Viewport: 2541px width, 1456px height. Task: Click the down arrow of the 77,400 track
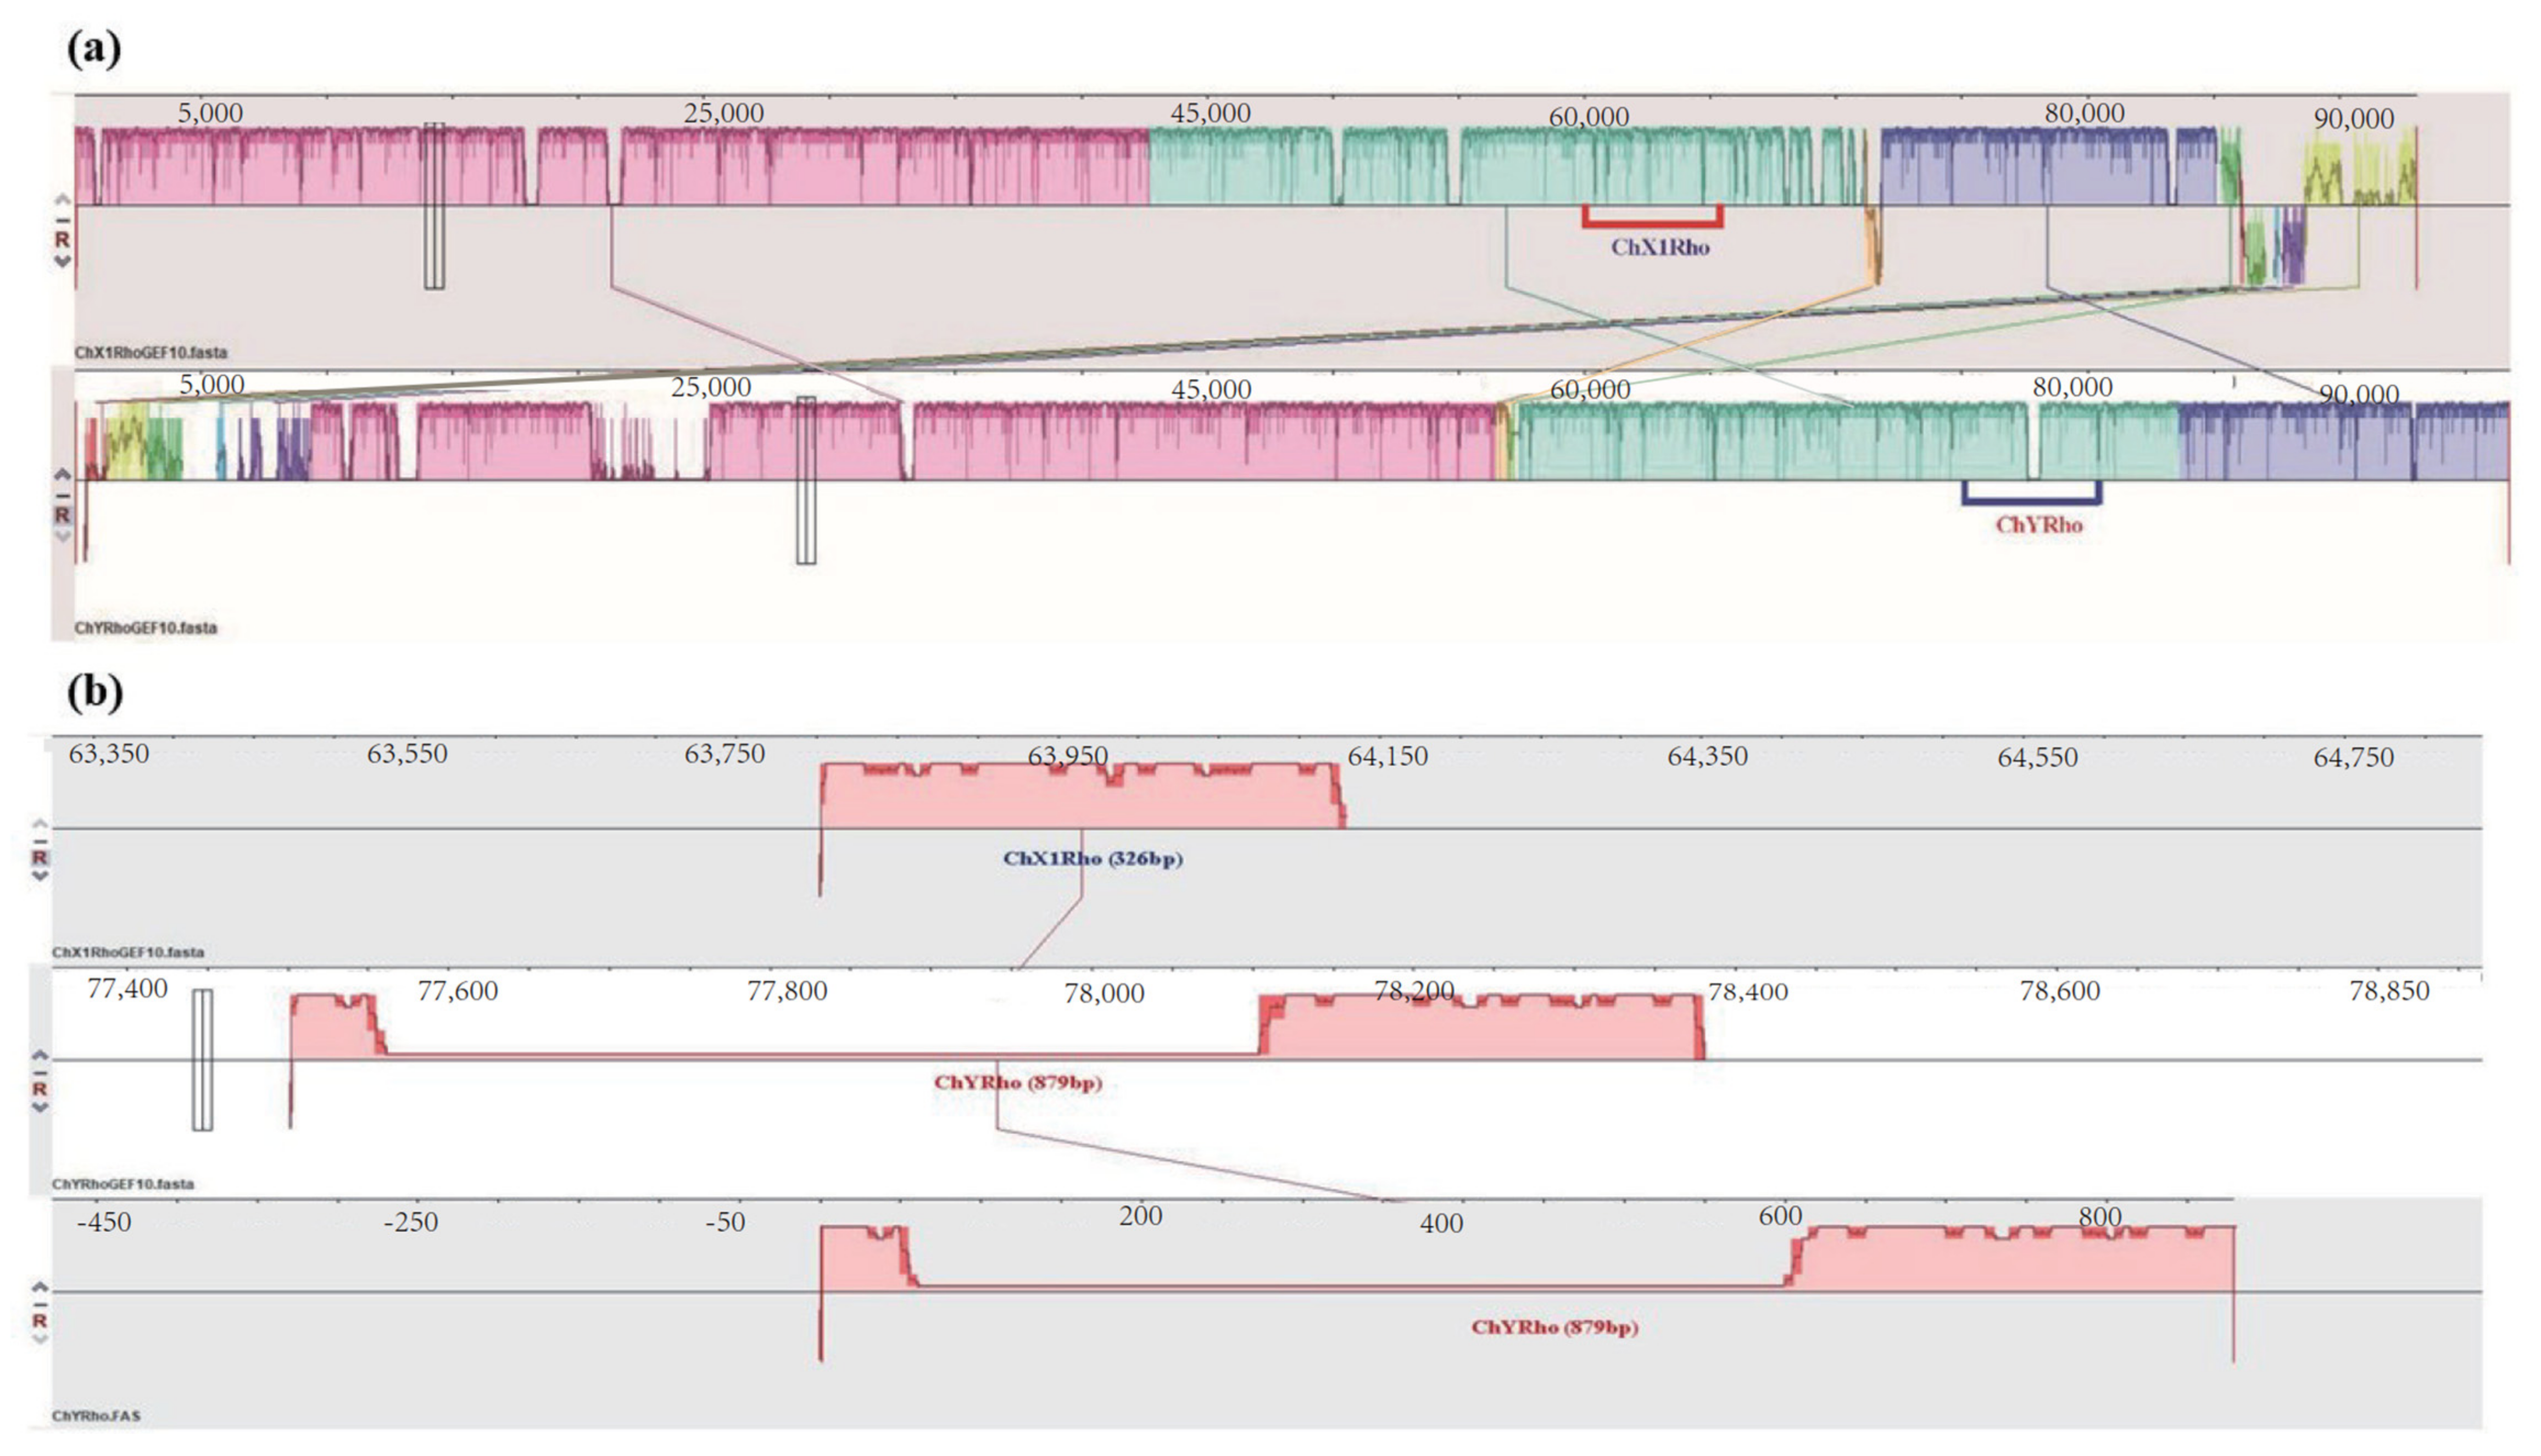(x=40, y=1108)
